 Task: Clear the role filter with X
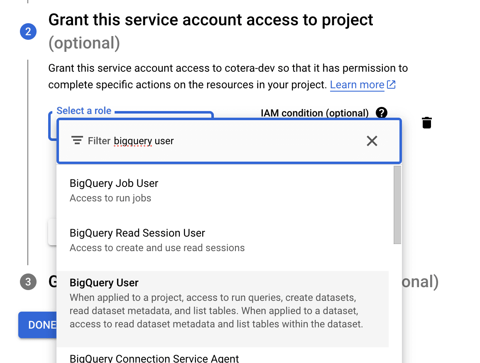pos(372,141)
